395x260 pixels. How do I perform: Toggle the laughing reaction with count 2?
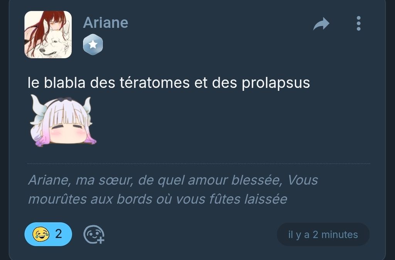point(48,234)
